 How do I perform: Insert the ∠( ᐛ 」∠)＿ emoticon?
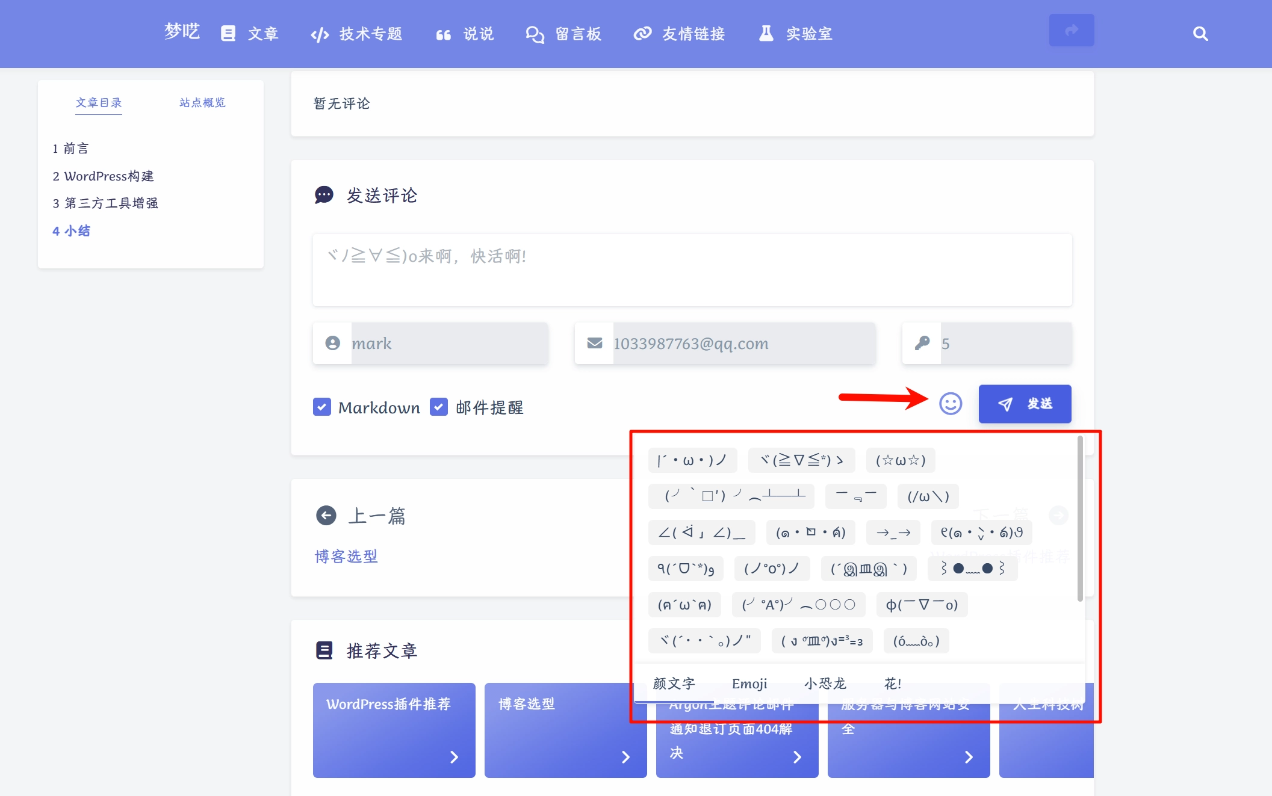coord(702,532)
